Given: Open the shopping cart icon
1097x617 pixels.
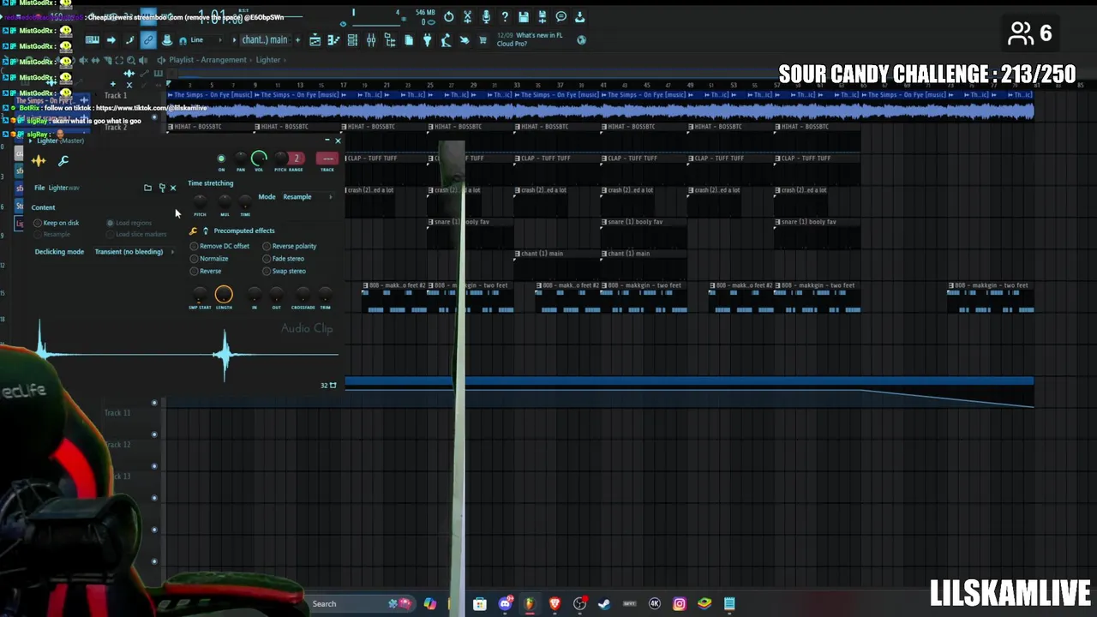Looking at the screenshot, I should tap(483, 40).
